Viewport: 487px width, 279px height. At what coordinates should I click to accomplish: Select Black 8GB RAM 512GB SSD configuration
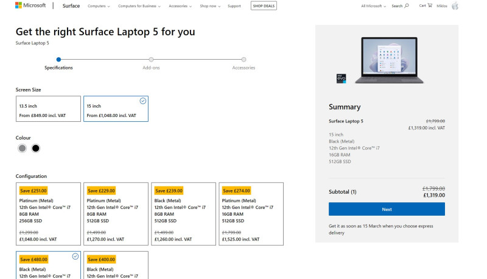click(x=184, y=214)
